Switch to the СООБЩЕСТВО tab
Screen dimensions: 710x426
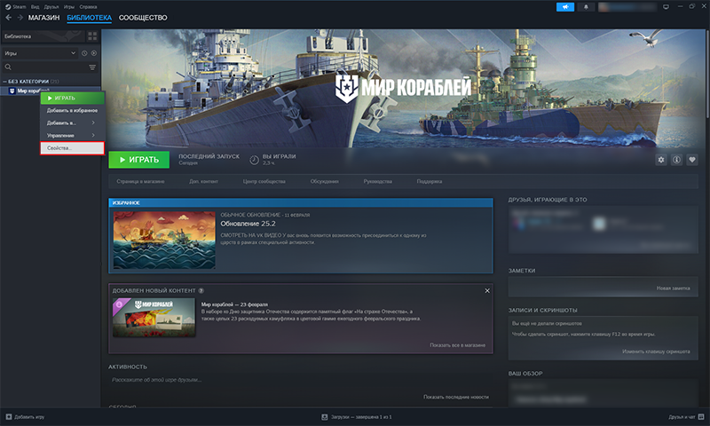[x=143, y=18]
